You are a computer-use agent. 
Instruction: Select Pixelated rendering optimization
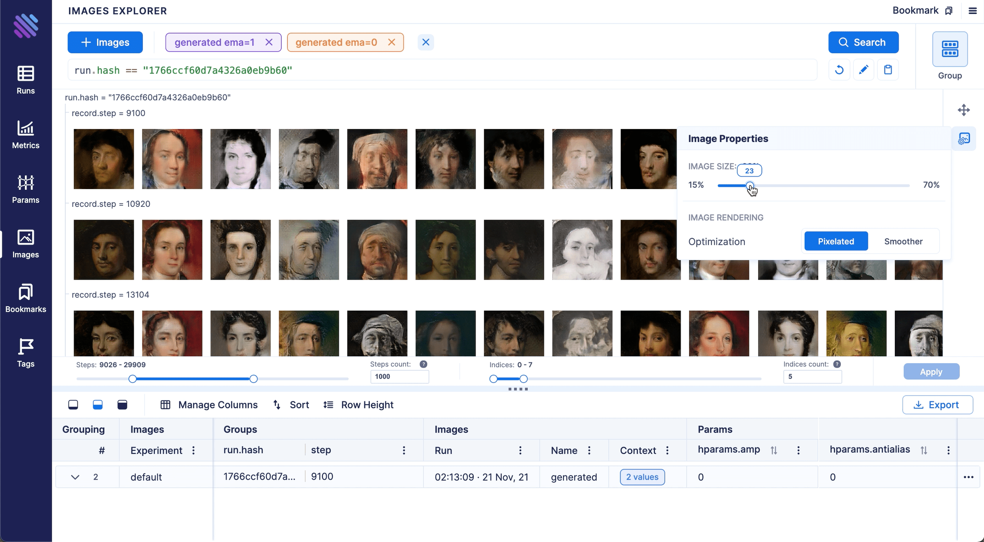[x=836, y=241]
